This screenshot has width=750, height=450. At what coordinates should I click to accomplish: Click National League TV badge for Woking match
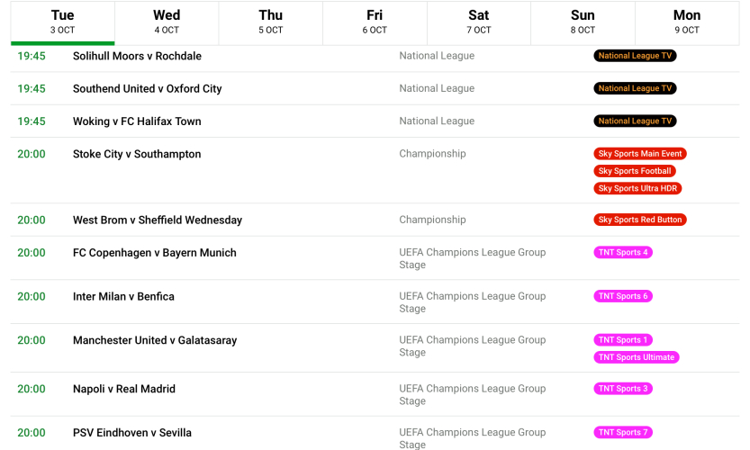635,121
